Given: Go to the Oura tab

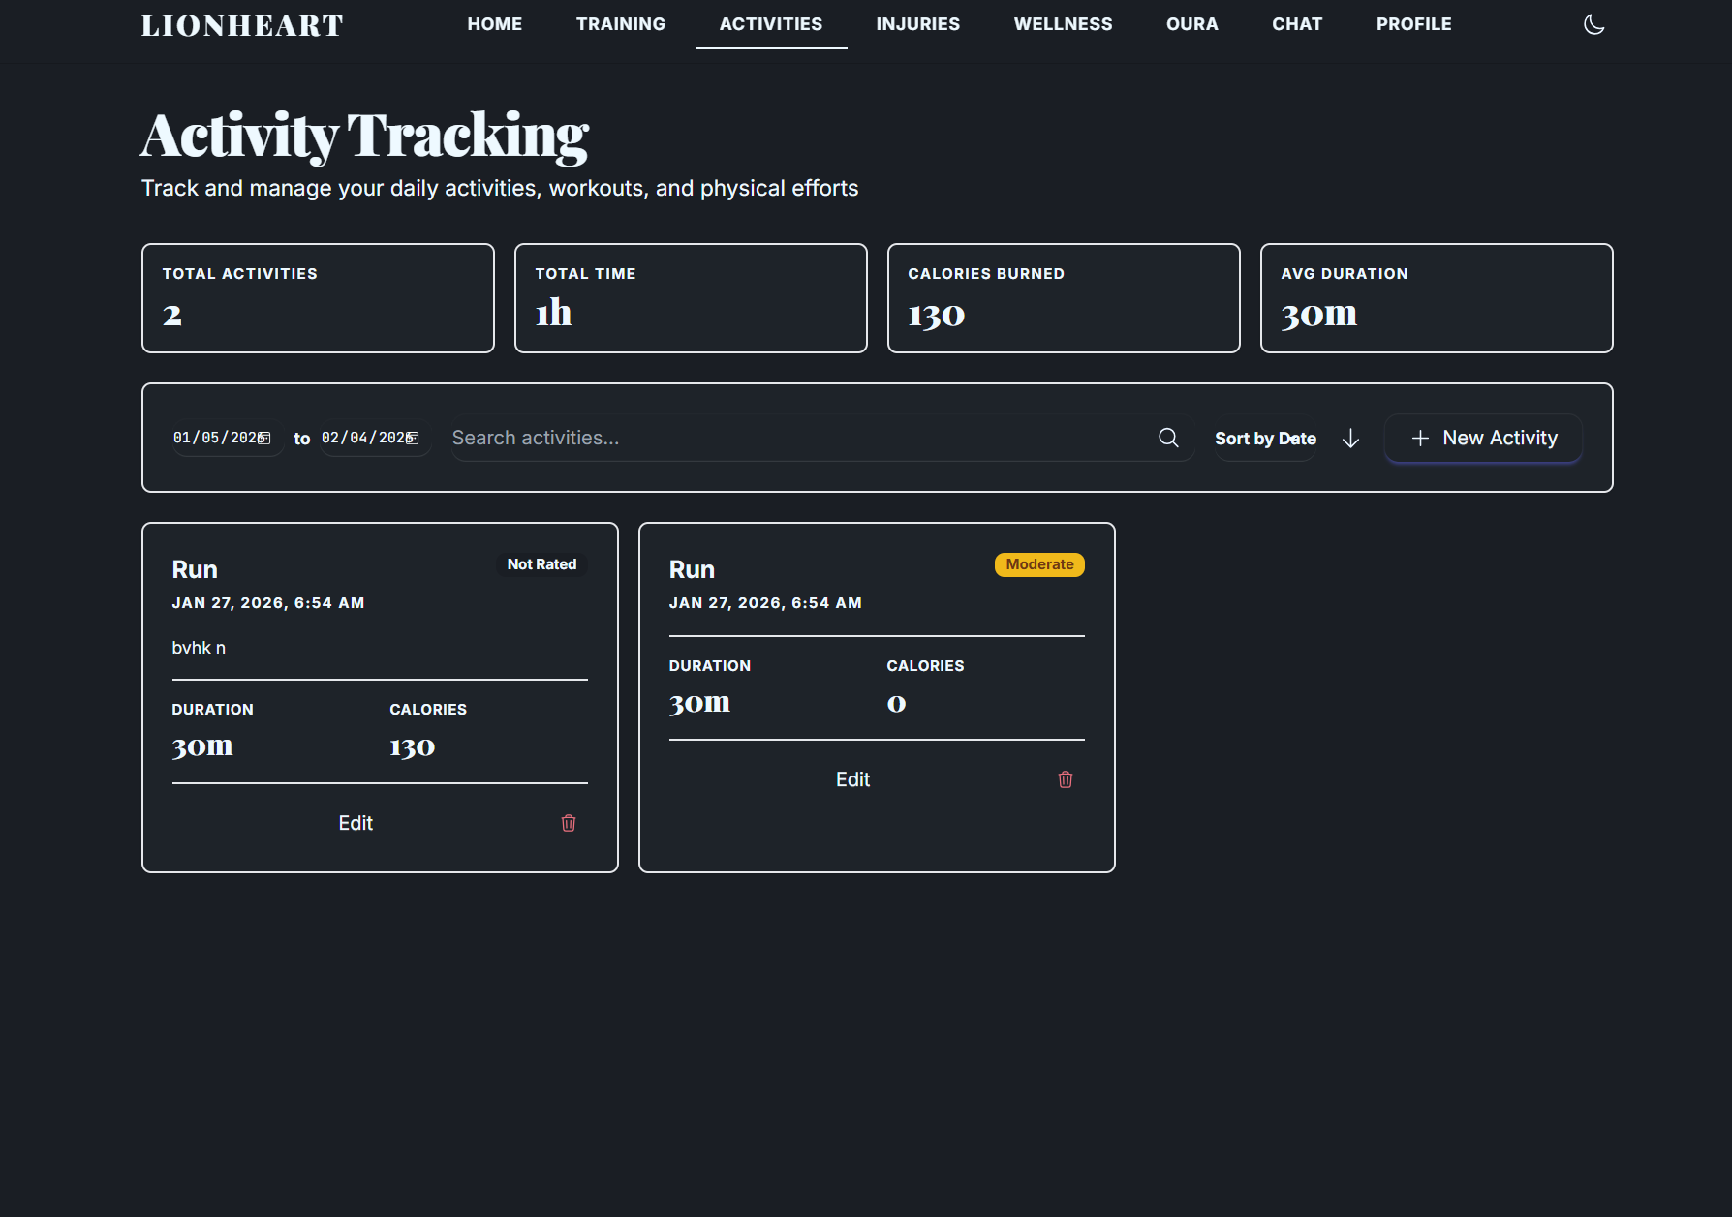Looking at the screenshot, I should [x=1191, y=24].
